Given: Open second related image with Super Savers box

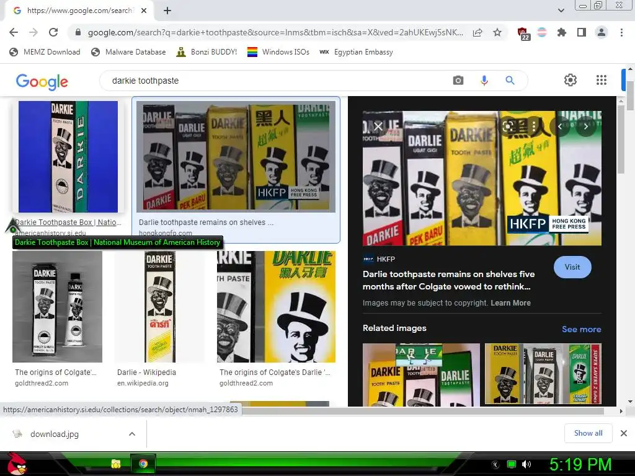Looking at the screenshot, I should tap(543, 374).
